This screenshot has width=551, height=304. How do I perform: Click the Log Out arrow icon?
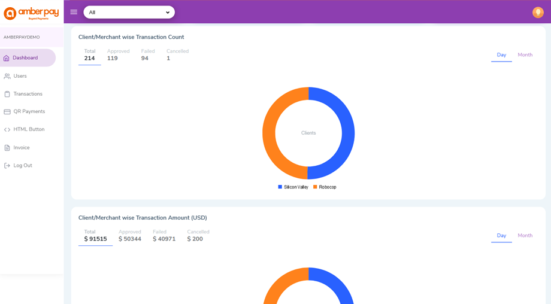[x=7, y=166]
